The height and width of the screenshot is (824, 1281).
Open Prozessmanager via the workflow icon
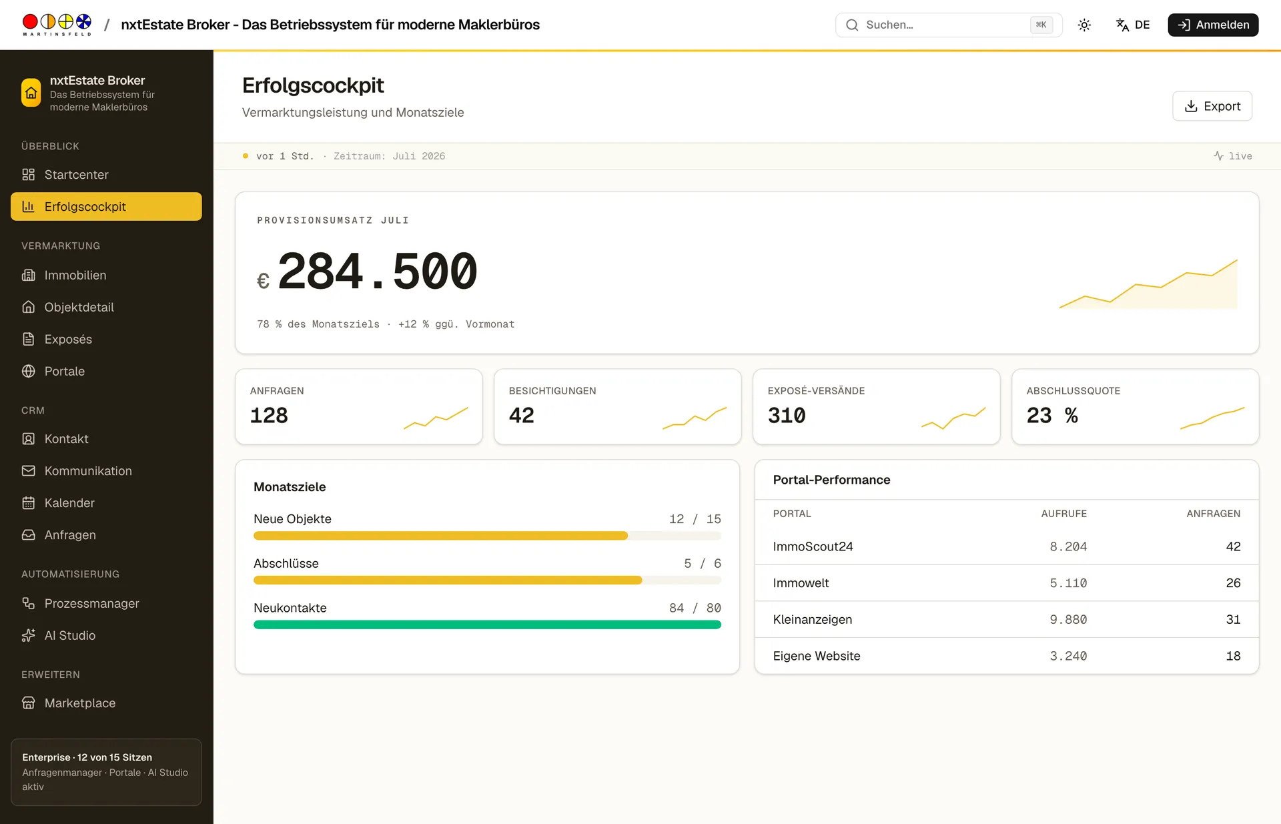pos(28,603)
